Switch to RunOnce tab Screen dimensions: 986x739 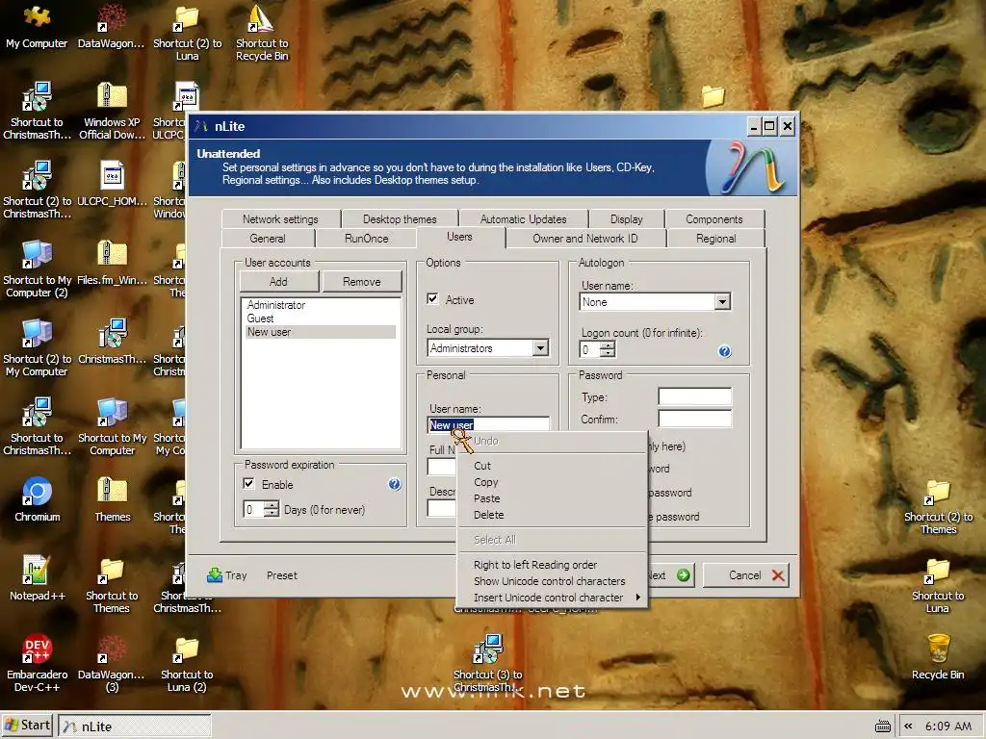click(367, 239)
